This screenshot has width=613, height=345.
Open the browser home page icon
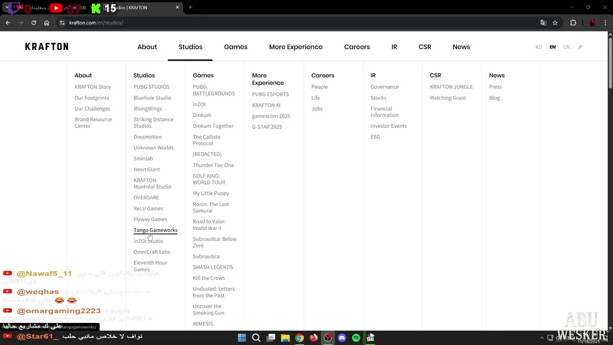point(46,23)
